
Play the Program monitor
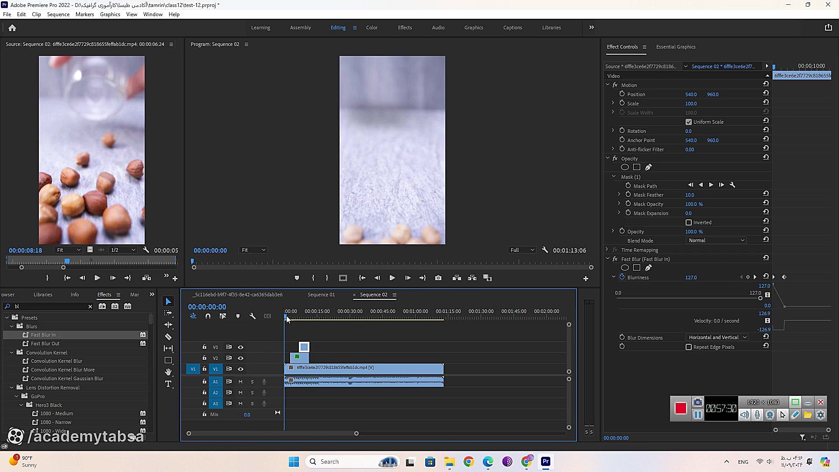[392, 278]
